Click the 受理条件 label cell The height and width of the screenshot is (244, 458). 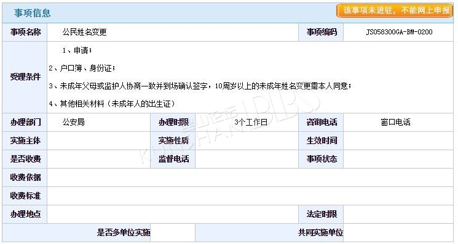(25, 77)
